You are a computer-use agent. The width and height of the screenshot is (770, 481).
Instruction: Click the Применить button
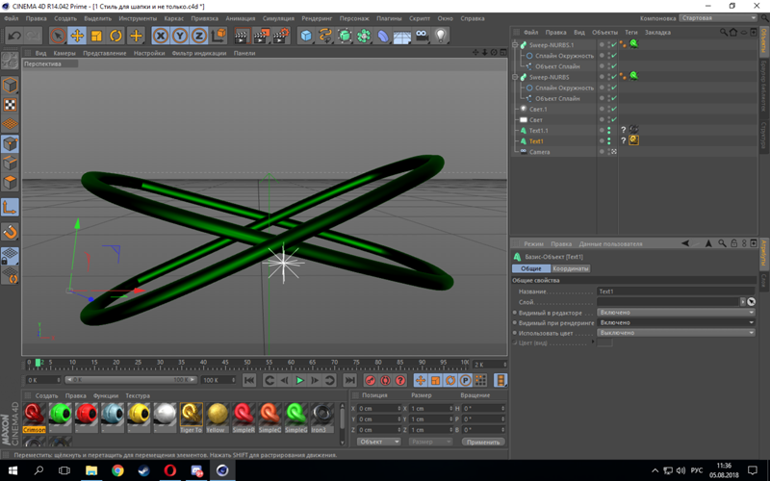482,442
